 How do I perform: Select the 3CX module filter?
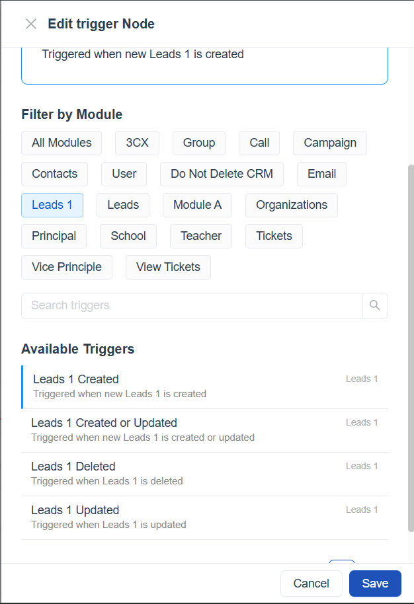click(137, 143)
